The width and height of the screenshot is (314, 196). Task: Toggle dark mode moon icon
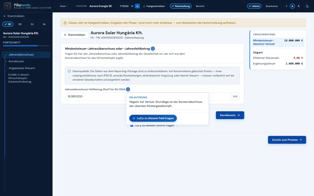click(307, 6)
